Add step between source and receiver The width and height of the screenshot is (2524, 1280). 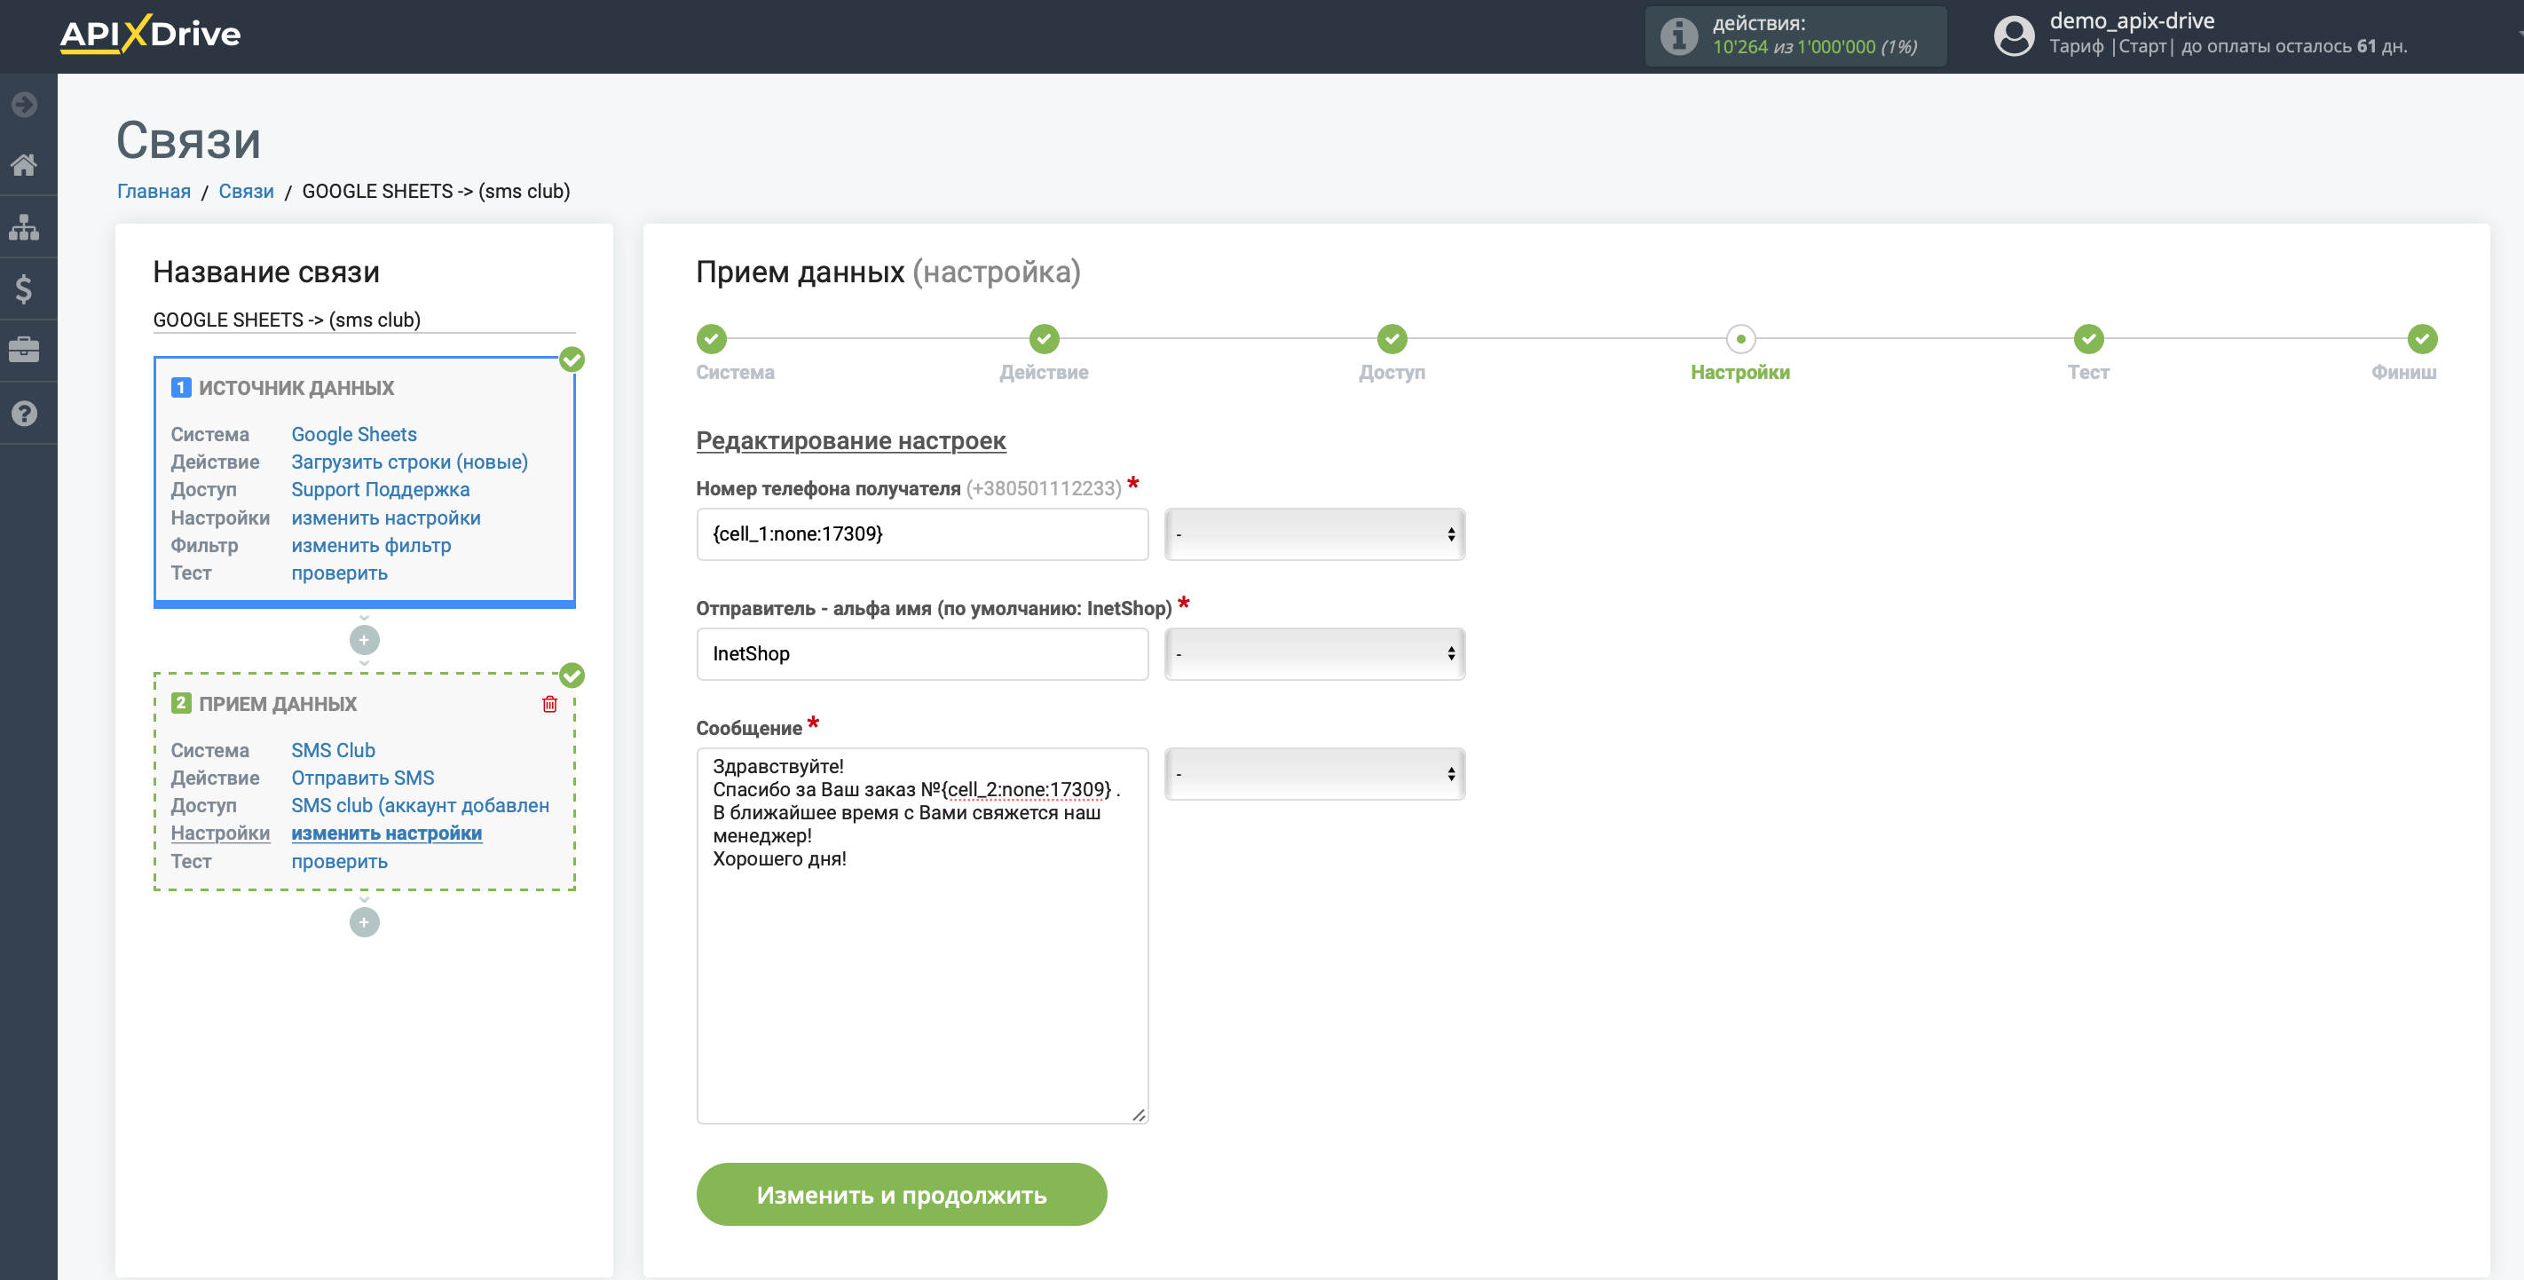(365, 640)
